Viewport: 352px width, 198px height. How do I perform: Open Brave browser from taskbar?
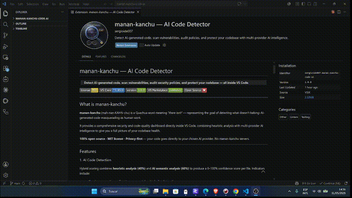[x=216, y=191]
